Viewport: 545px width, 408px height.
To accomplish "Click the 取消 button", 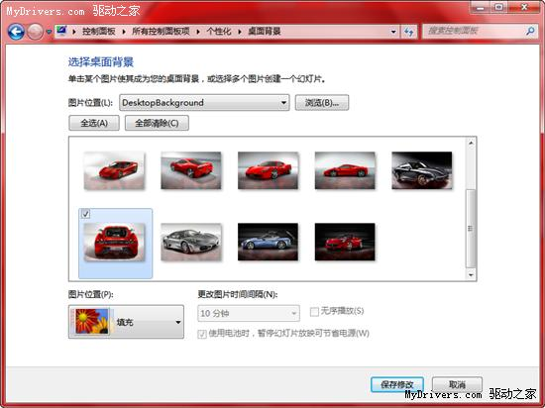I will pos(457,385).
